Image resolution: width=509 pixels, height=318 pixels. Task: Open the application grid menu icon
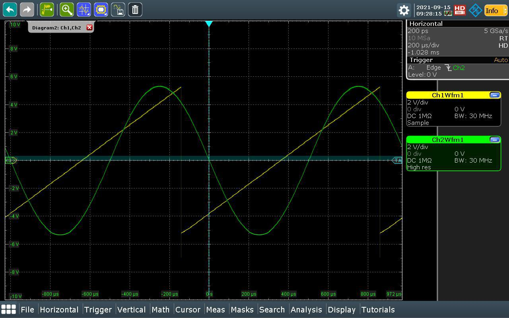pos(9,309)
